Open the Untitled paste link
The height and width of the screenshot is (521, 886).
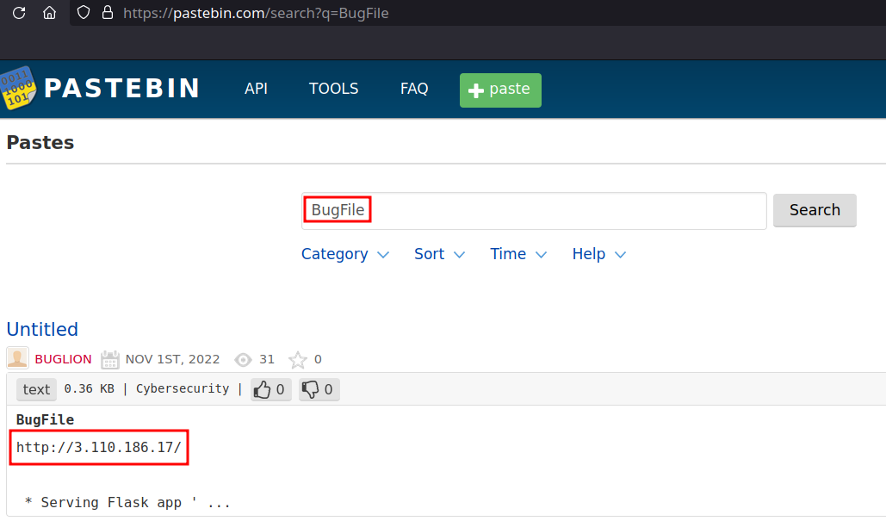(x=42, y=329)
